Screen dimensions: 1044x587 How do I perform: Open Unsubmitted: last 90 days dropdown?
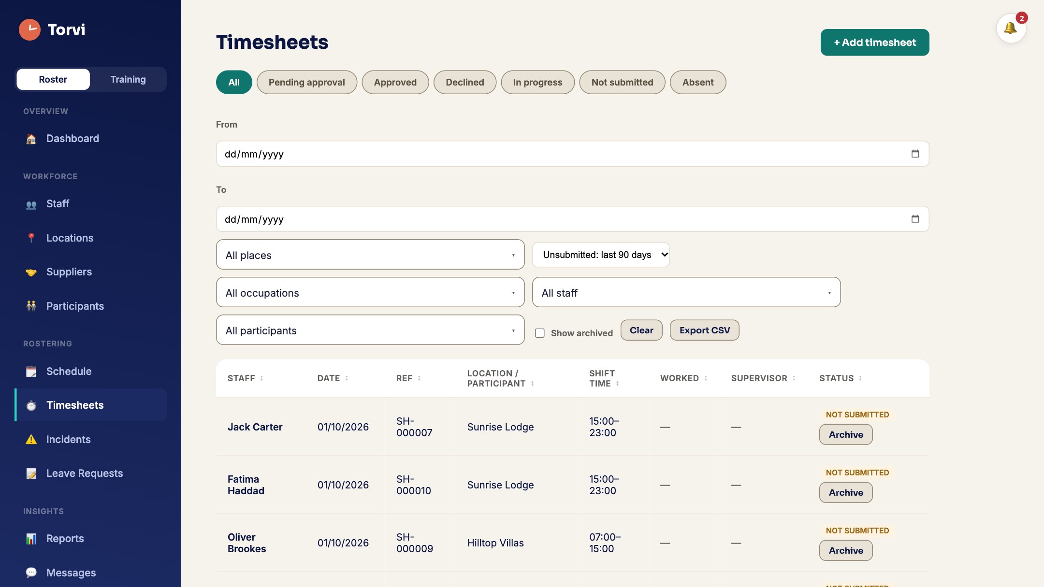point(601,255)
